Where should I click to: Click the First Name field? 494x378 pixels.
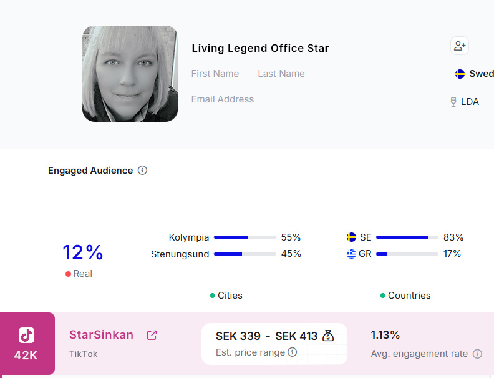pos(215,74)
